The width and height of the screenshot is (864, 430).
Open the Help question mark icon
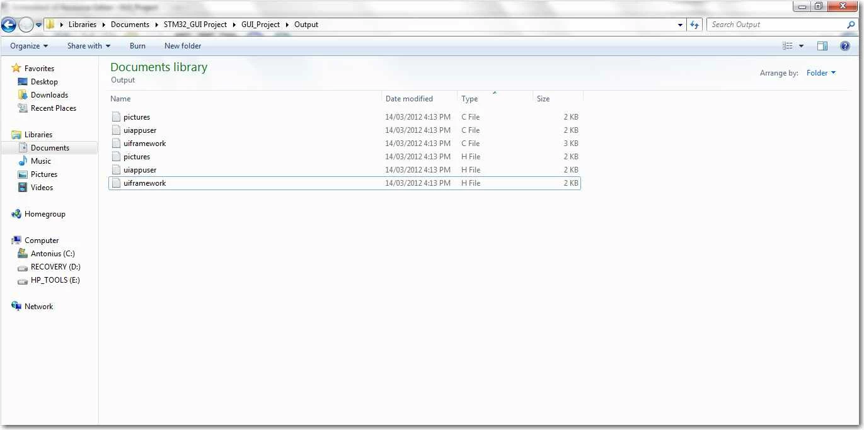(x=845, y=46)
